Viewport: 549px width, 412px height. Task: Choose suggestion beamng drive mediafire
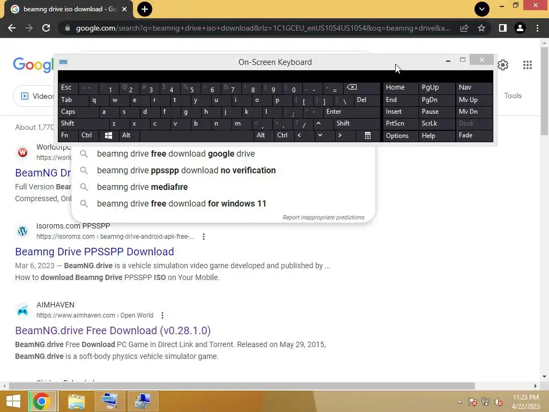pos(222,187)
